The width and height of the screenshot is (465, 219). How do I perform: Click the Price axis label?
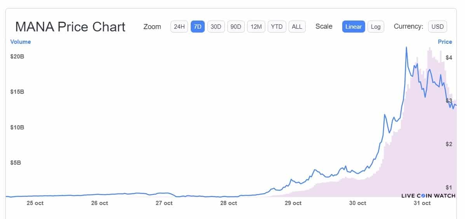click(445, 42)
